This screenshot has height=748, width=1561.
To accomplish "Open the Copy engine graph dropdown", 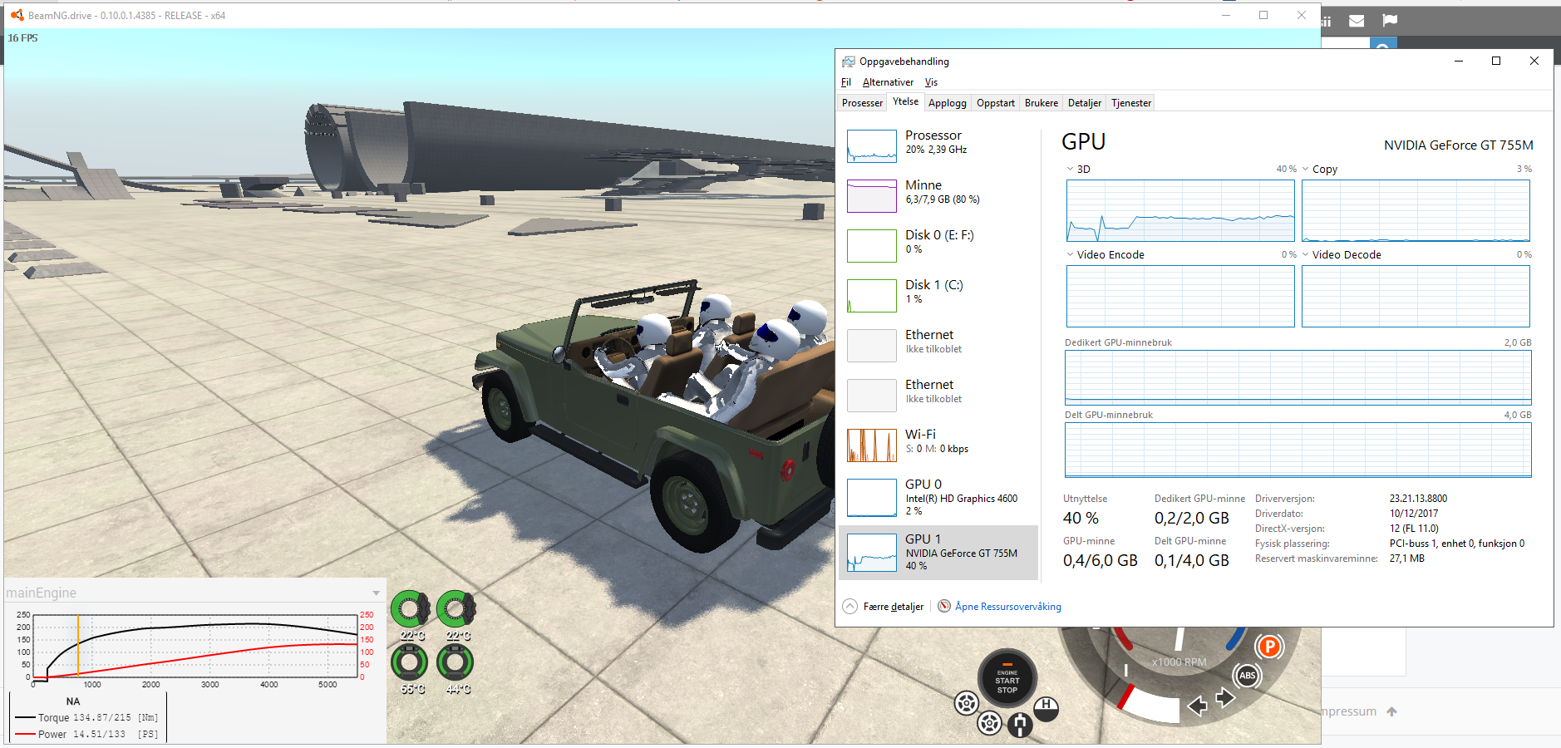I will tap(1306, 169).
